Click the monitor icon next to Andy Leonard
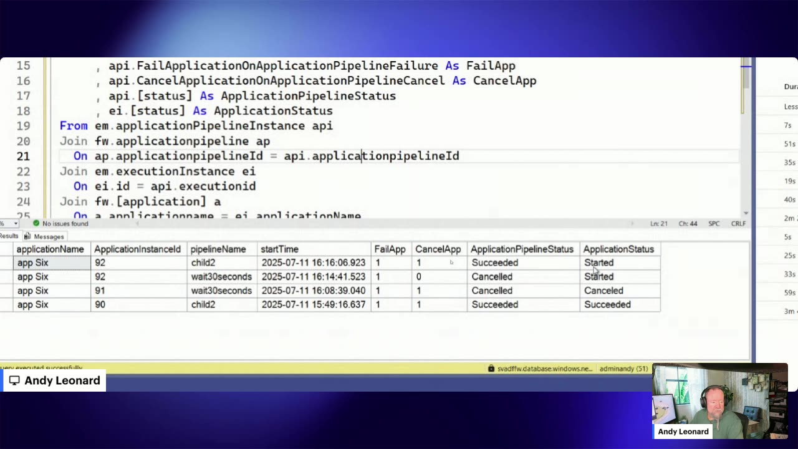This screenshot has width=798, height=449. pos(14,380)
